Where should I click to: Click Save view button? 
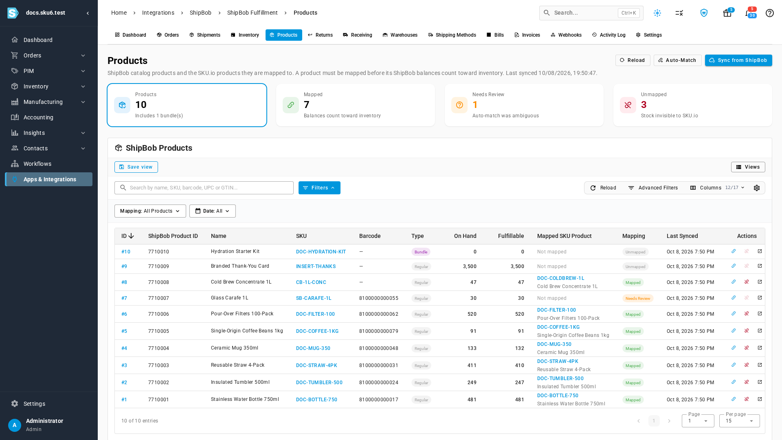click(136, 167)
